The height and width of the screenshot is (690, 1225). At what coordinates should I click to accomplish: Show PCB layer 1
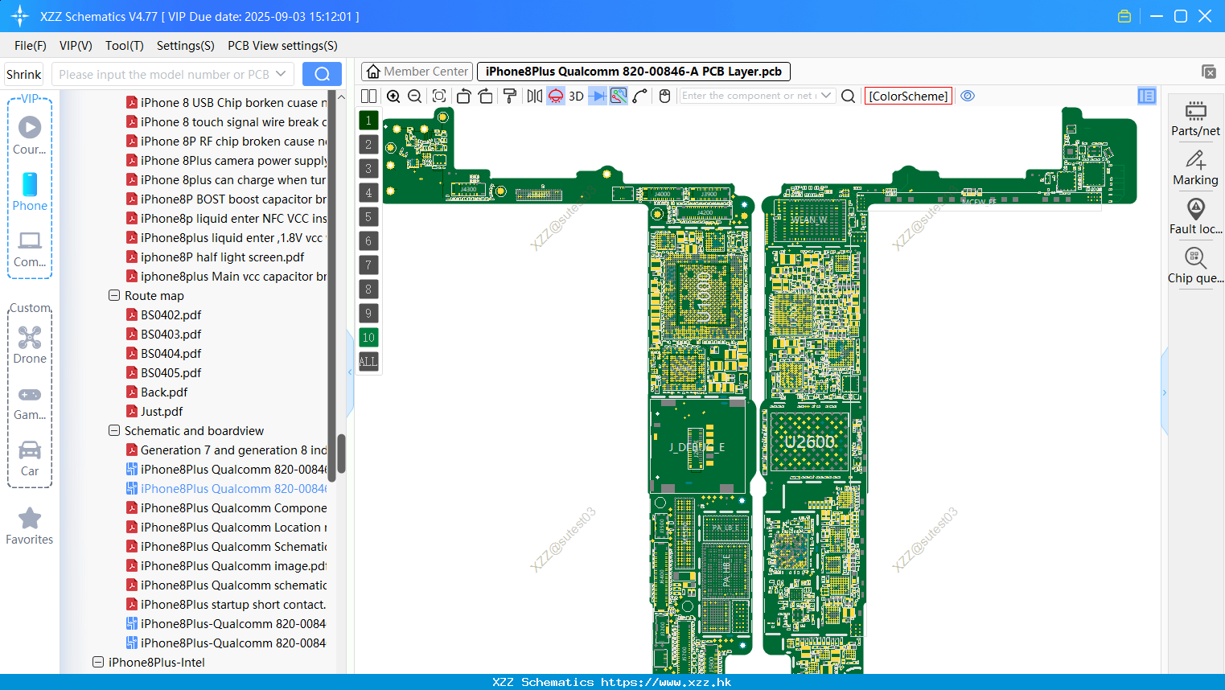click(368, 121)
